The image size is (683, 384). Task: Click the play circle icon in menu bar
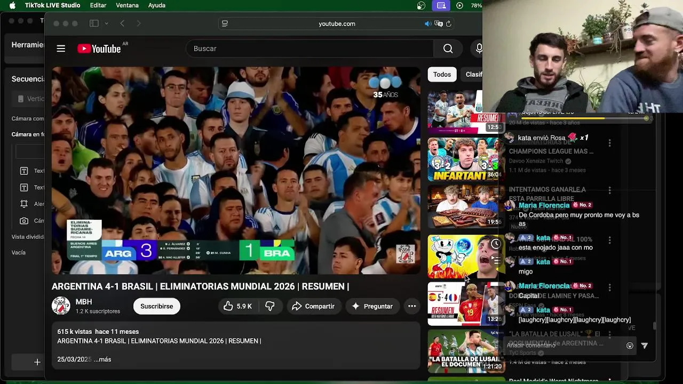[459, 5]
